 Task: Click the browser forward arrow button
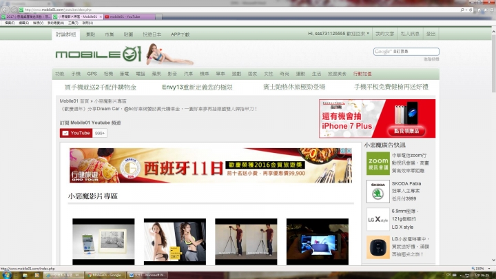[14, 10]
